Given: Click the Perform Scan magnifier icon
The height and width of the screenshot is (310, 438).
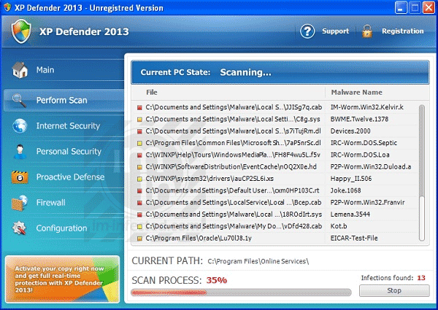Looking at the screenshot, I should (20, 101).
